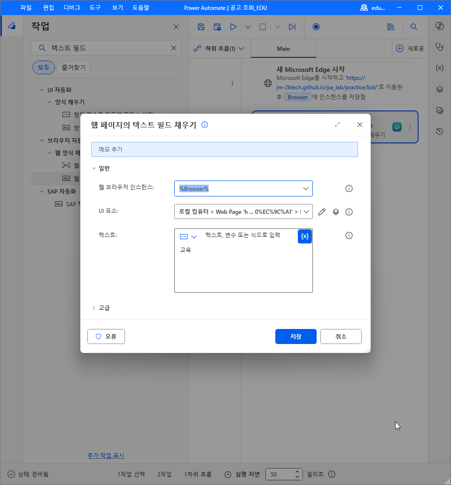Clear the actions search box

[x=174, y=48]
